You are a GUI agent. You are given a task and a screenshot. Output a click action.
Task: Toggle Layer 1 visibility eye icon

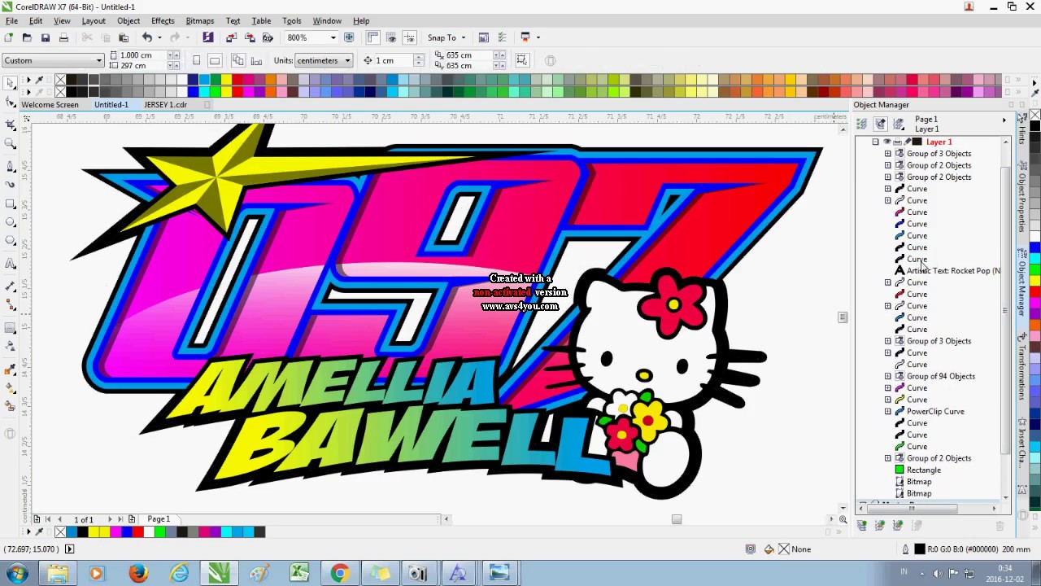[887, 142]
